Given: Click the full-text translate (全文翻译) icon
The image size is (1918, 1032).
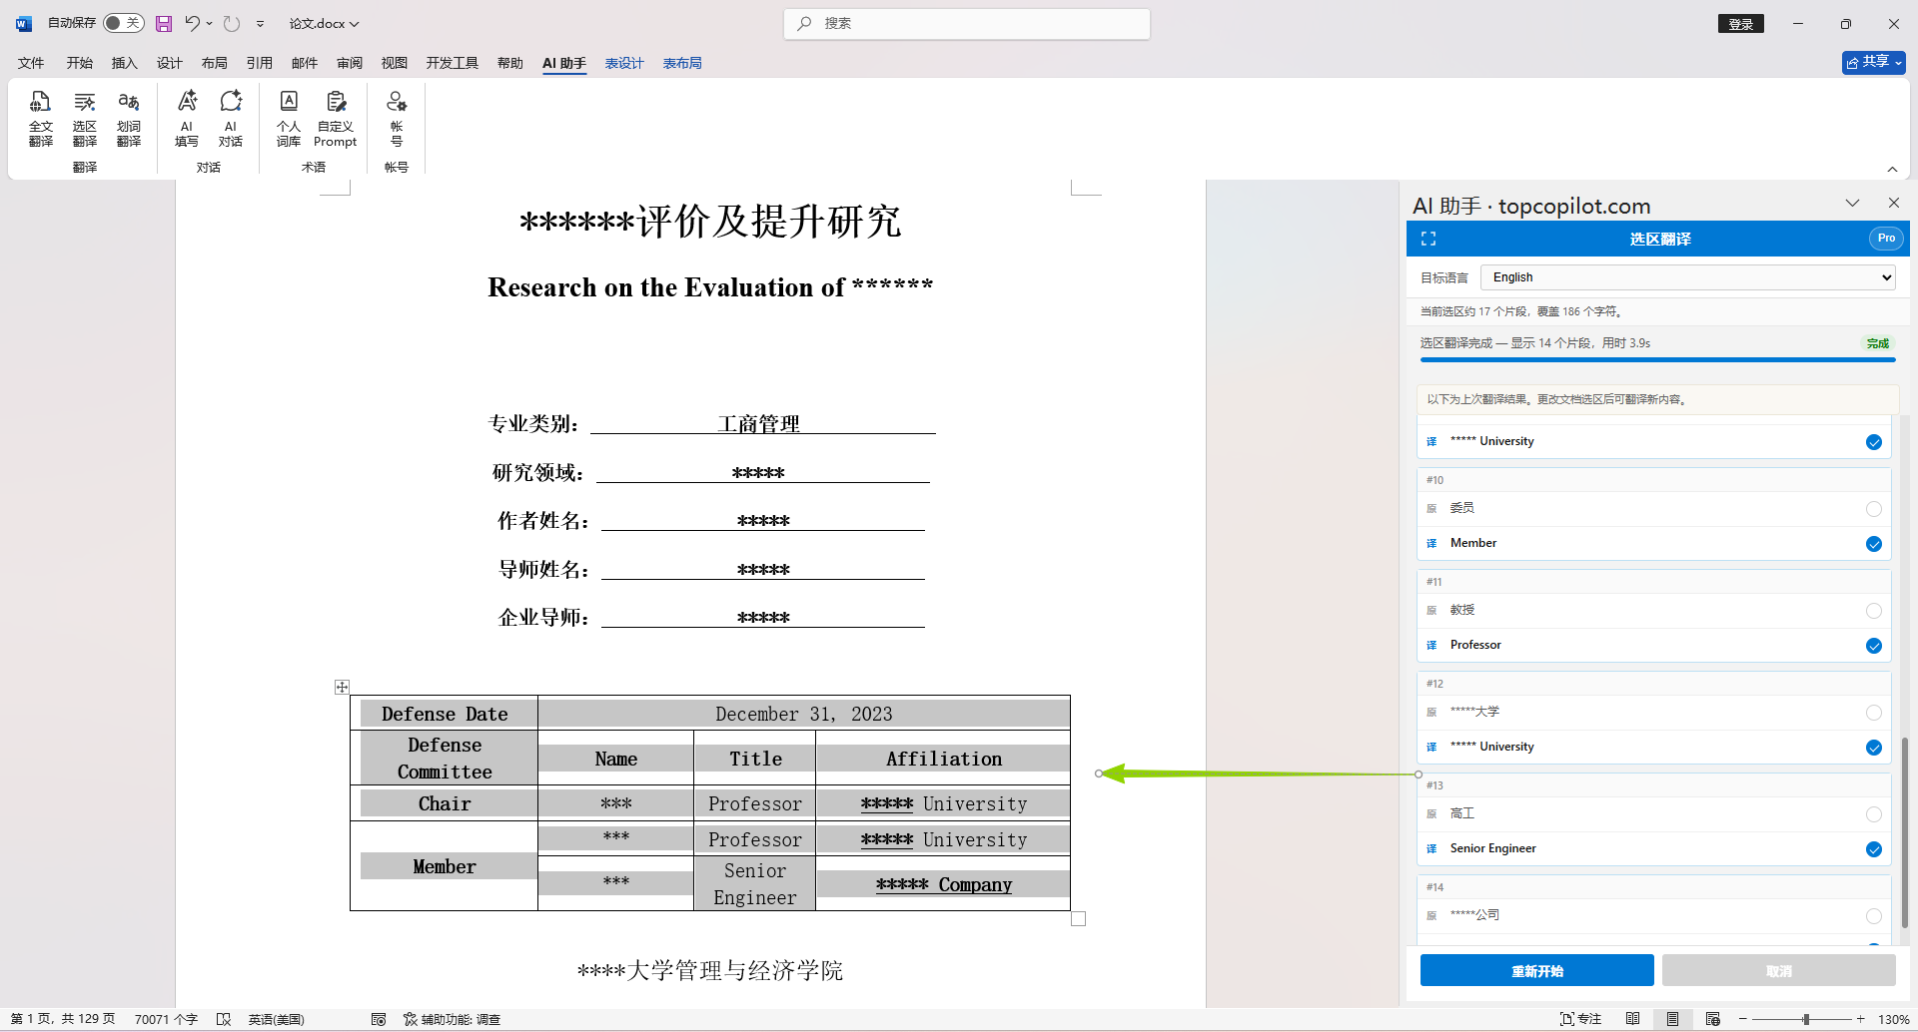Looking at the screenshot, I should [41, 118].
